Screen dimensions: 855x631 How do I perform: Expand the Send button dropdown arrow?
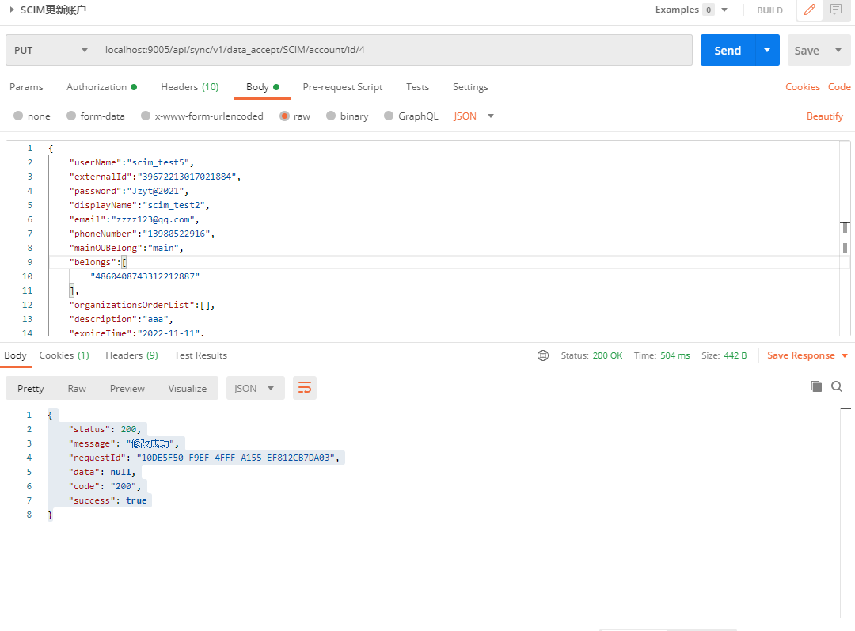pyautogui.click(x=766, y=50)
